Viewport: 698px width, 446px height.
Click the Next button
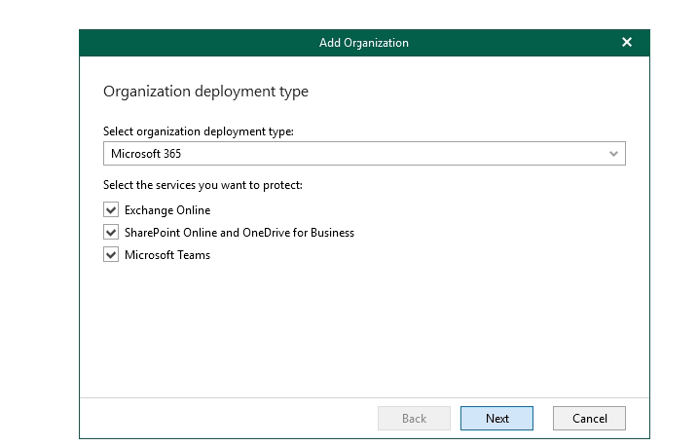pyautogui.click(x=496, y=418)
